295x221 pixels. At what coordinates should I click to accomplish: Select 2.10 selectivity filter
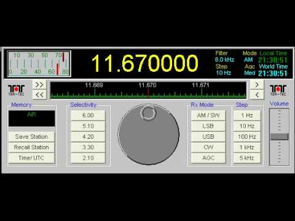click(88, 158)
